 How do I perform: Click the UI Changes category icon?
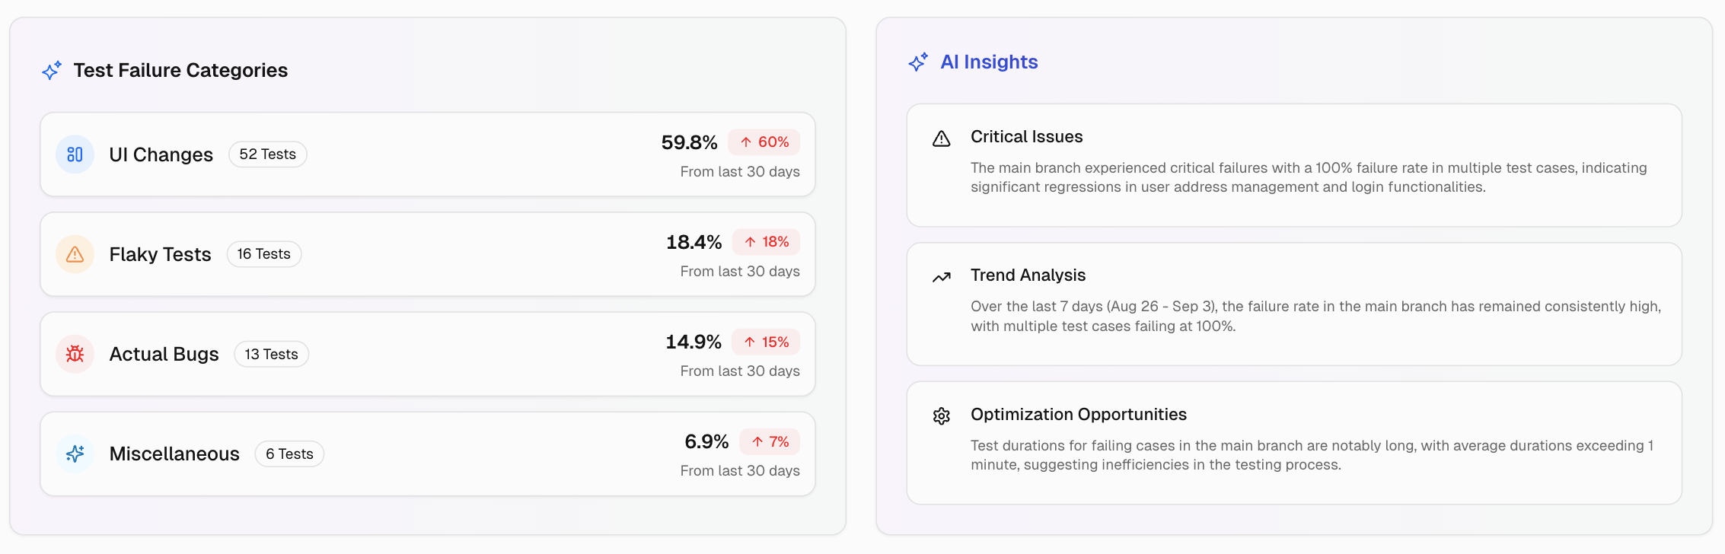(x=75, y=154)
